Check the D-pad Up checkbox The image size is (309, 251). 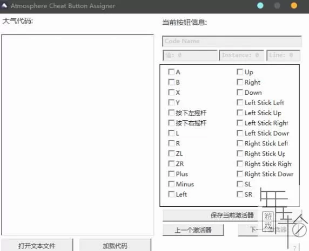(240, 72)
